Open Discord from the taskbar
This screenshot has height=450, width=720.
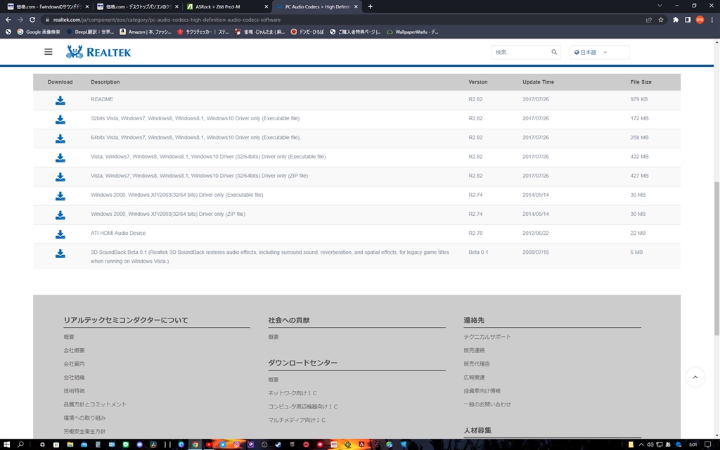click(x=140, y=444)
